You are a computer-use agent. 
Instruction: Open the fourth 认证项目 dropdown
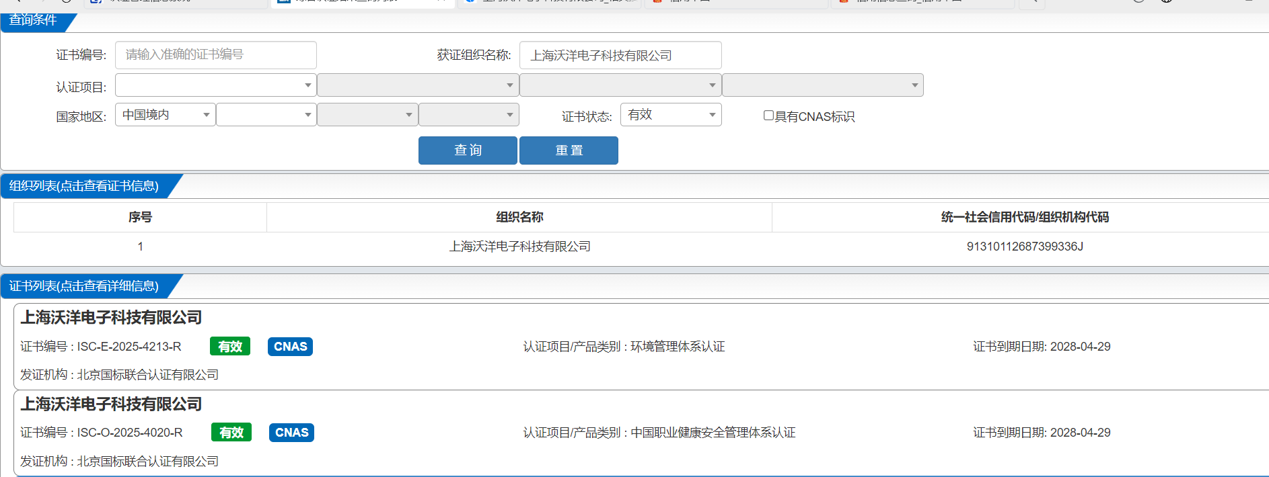pos(823,85)
